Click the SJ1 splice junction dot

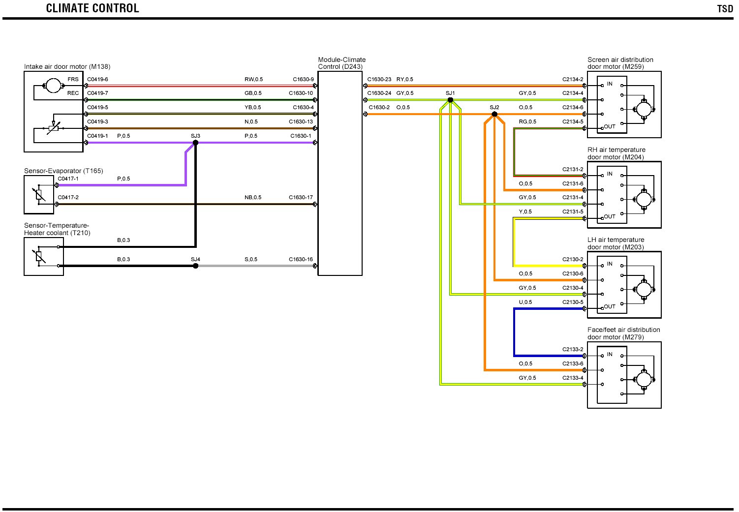(x=450, y=100)
